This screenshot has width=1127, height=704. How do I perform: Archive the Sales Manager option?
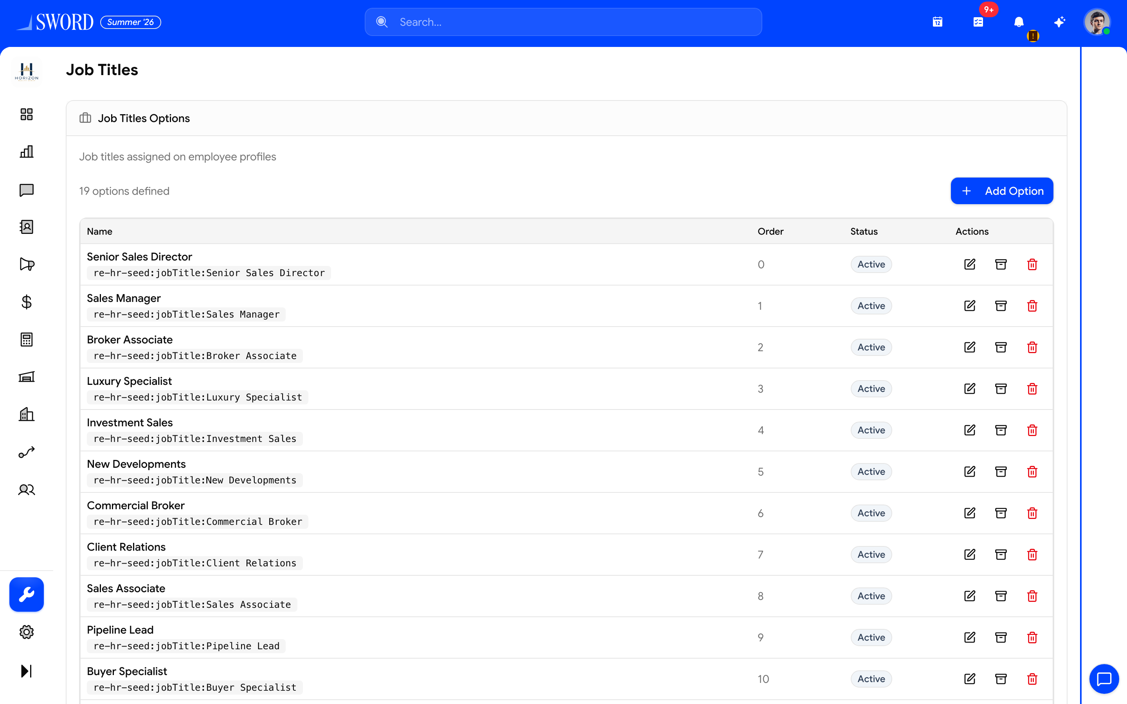1001,306
